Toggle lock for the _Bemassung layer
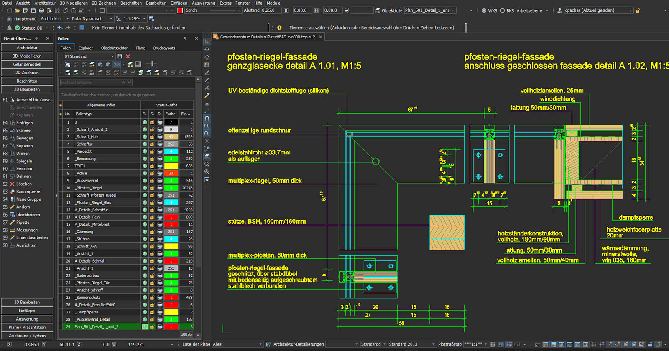This screenshot has height=351, width=669. click(152, 159)
